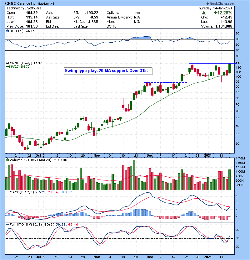Click the RSI 70 level label
Image resolution: width=250 pixels, height=260 pixels.
[x=237, y=39]
